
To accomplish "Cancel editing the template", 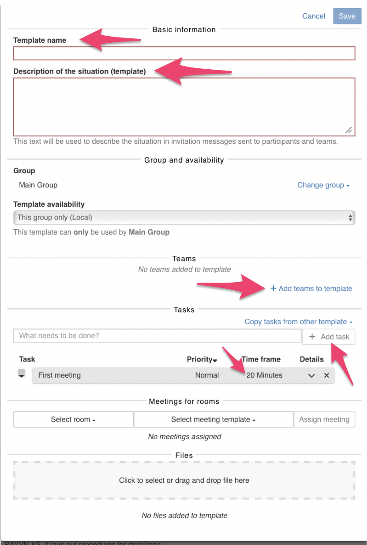I will tap(314, 16).
